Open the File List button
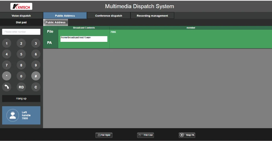 pos(146,135)
